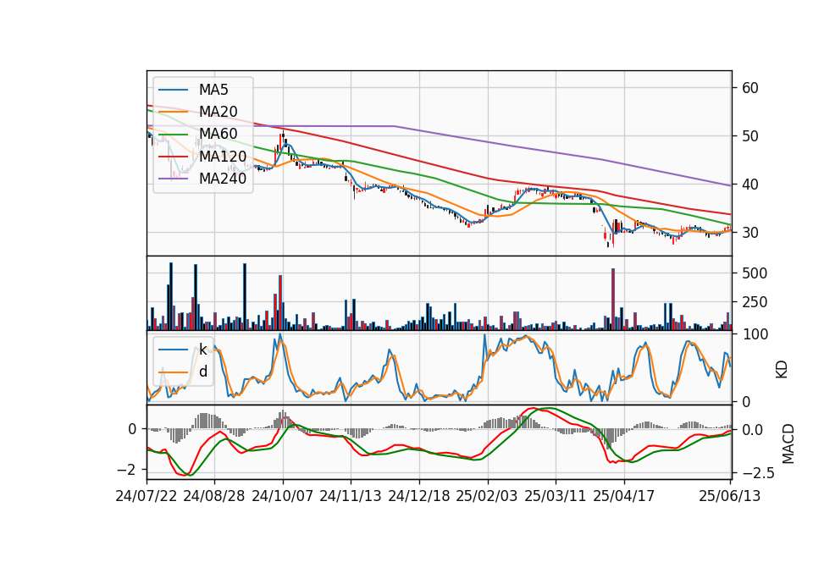Click the 25/03/11 date axis label
This screenshot has width=813, height=584.
click(556, 496)
